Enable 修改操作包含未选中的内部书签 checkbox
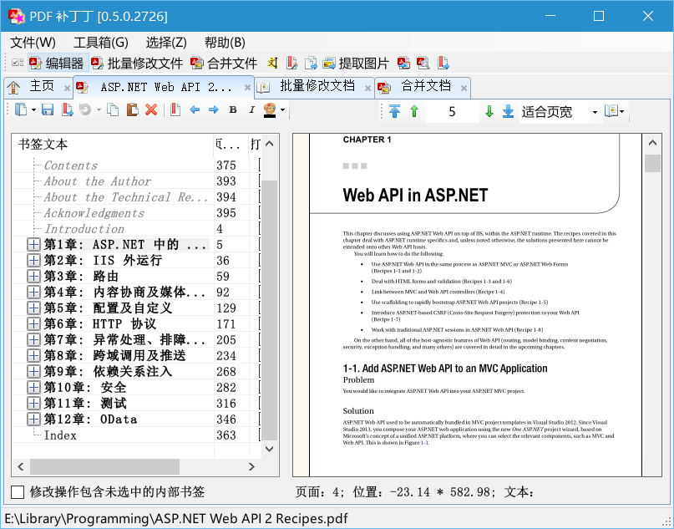The height and width of the screenshot is (529, 674). click(18, 492)
